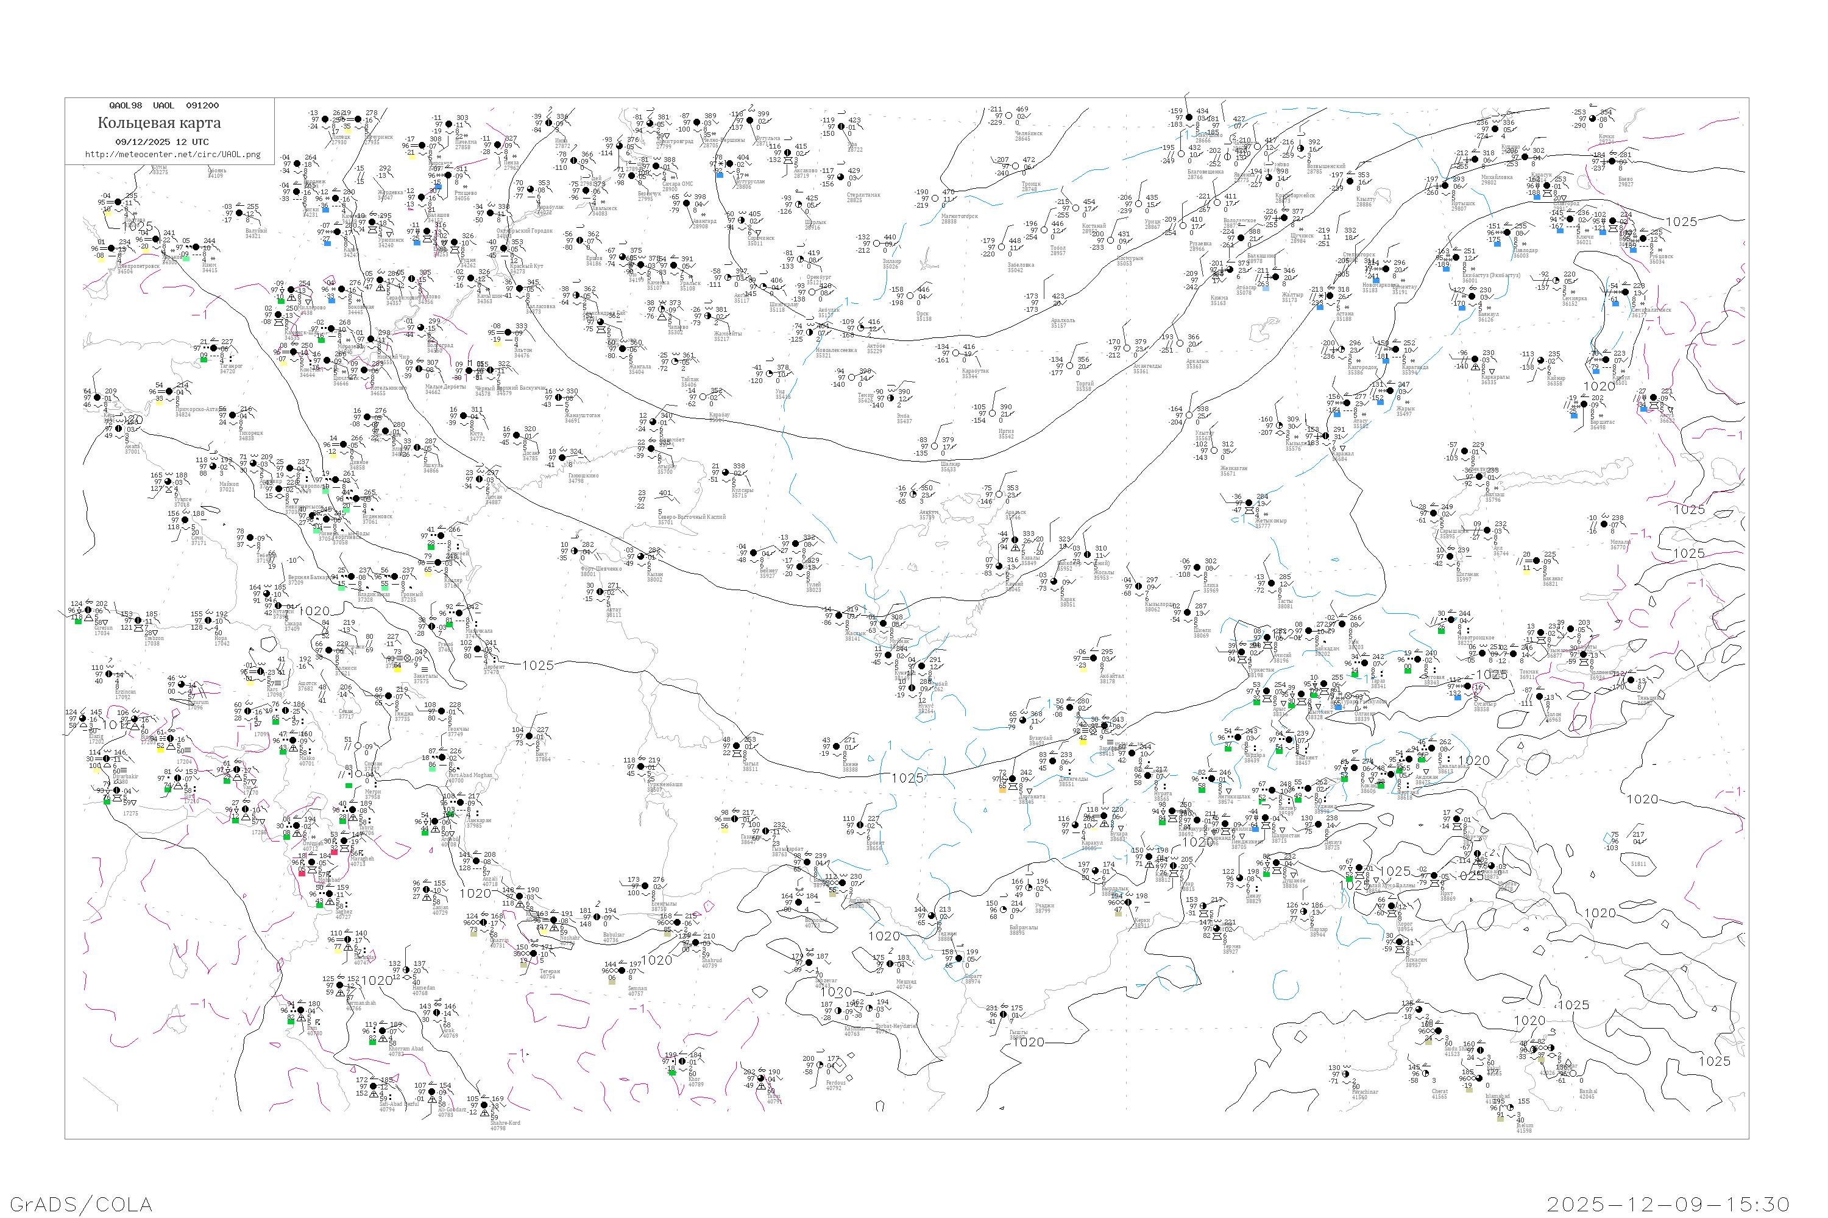Open the meteocenter.net UAOL.png URL text
Image resolution: width=1828 pixels, height=1218 pixels.
(x=172, y=155)
